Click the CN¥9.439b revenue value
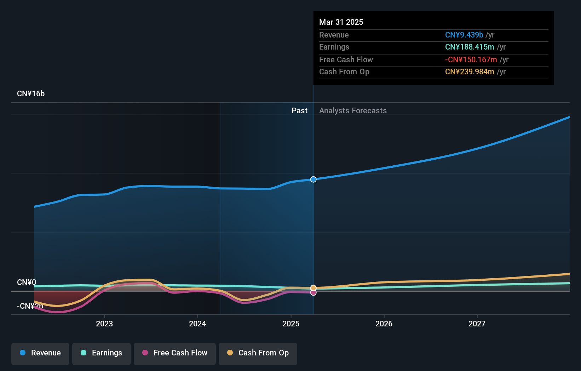This screenshot has height=371, width=581. 464,35
